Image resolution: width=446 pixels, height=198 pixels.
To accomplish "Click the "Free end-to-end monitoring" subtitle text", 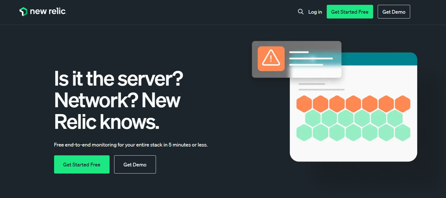I will coord(131,145).
